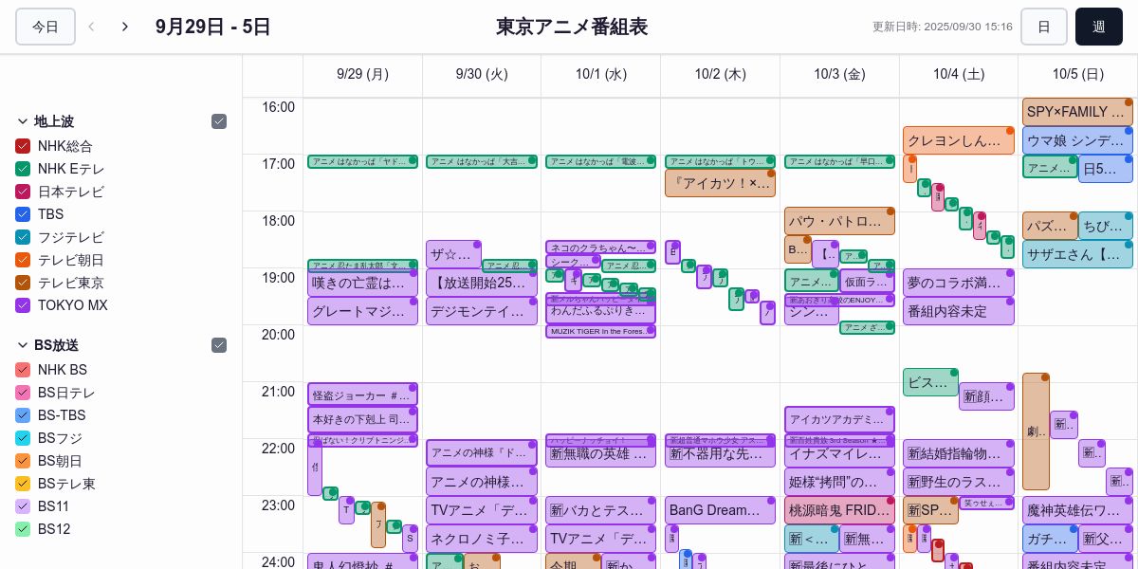1138x569 pixels.
Task: Open ネクロノミ子… program on Tuesday
Action: point(482,539)
